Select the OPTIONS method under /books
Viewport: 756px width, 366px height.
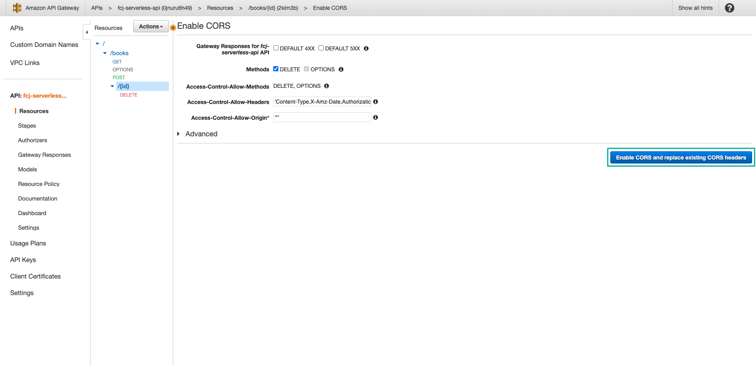(123, 70)
